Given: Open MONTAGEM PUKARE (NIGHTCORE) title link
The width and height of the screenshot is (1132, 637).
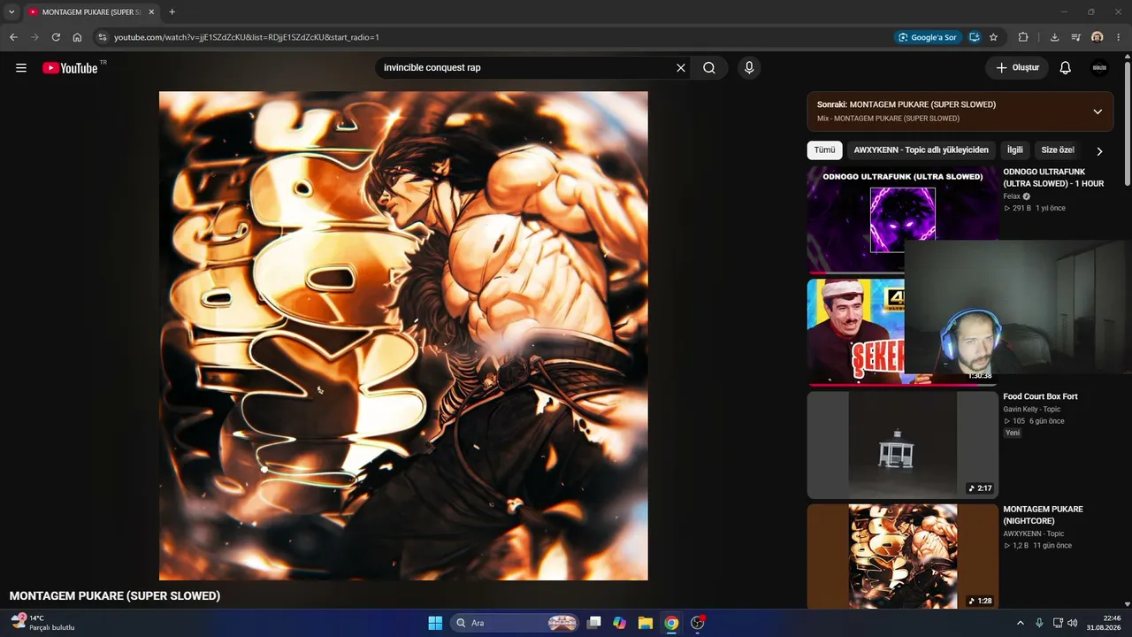Looking at the screenshot, I should 1043,515.
